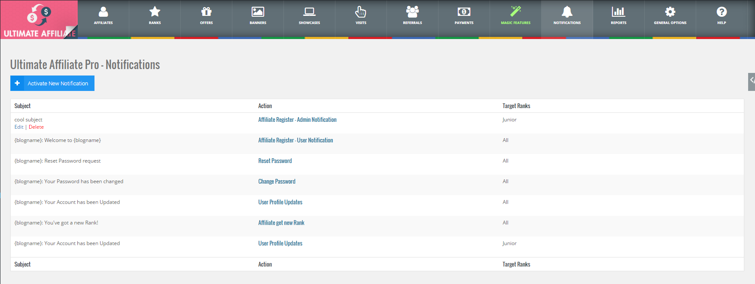Open the General Options gear icon
The height and width of the screenshot is (284, 755).
(670, 12)
